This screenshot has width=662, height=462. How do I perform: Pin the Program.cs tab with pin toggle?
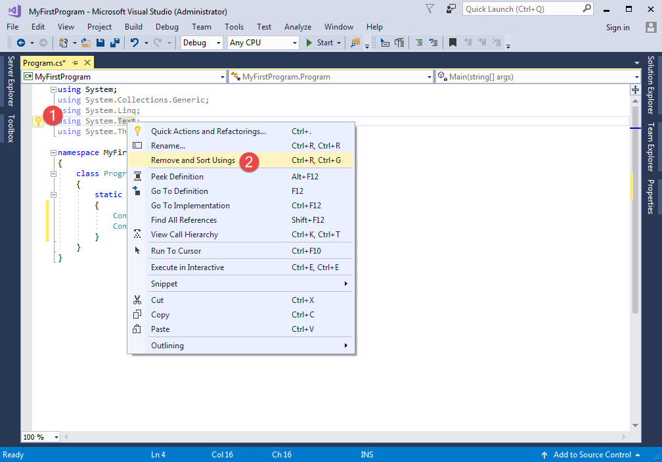tap(75, 63)
